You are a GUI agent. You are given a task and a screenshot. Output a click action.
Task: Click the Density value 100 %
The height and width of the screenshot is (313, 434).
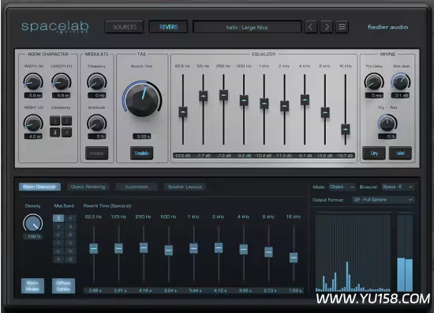(x=34, y=236)
